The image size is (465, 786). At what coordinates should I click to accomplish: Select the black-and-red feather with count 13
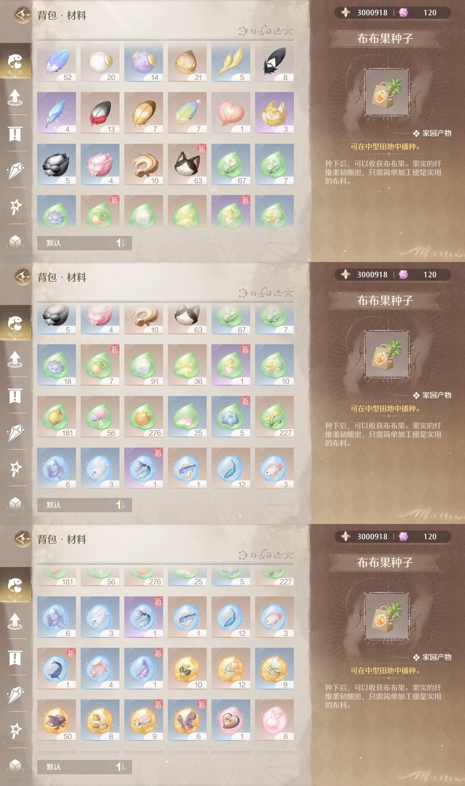click(x=100, y=113)
